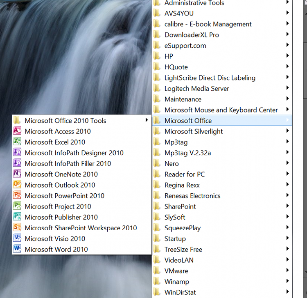Expand the LightScribe Direct Disc Labeling arrow
307x298 pixels.
287,77
